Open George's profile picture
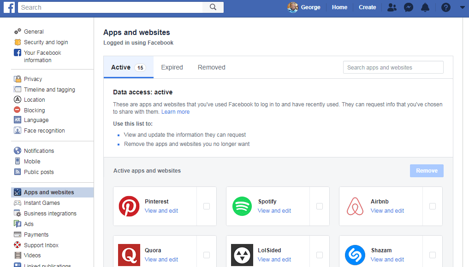This screenshot has width=469, height=267. click(292, 7)
